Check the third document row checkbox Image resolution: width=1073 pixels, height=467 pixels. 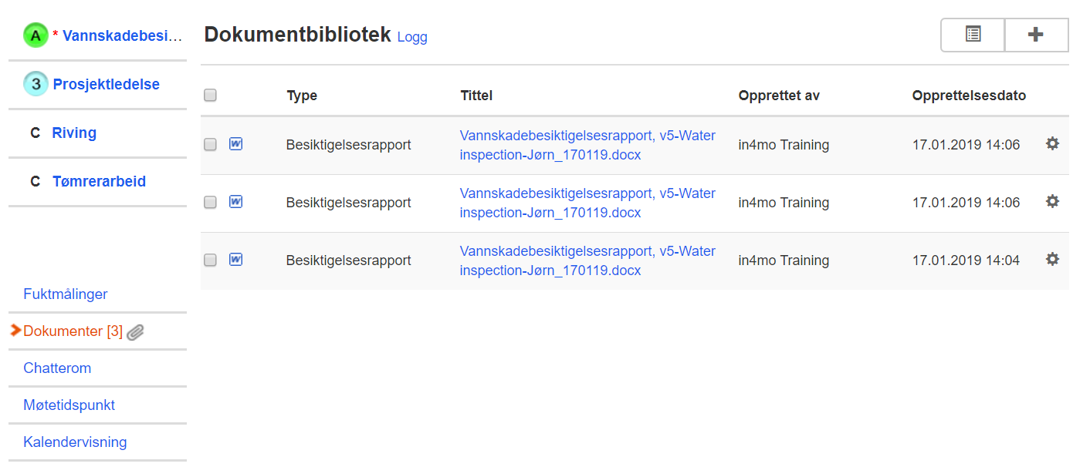tap(210, 260)
